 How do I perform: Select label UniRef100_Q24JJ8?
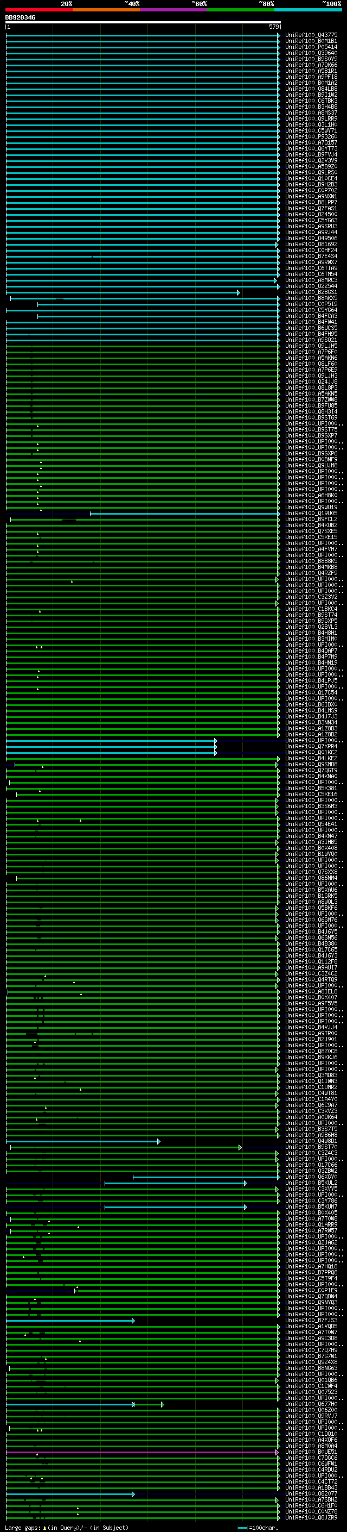[x=311, y=382]
